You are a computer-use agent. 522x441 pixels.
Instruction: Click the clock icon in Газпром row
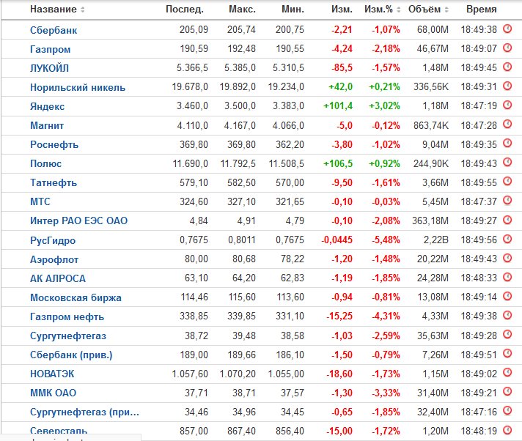click(507, 48)
